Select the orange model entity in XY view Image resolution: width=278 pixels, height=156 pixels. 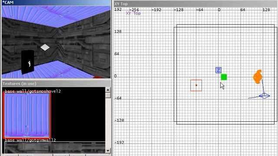click(x=258, y=77)
